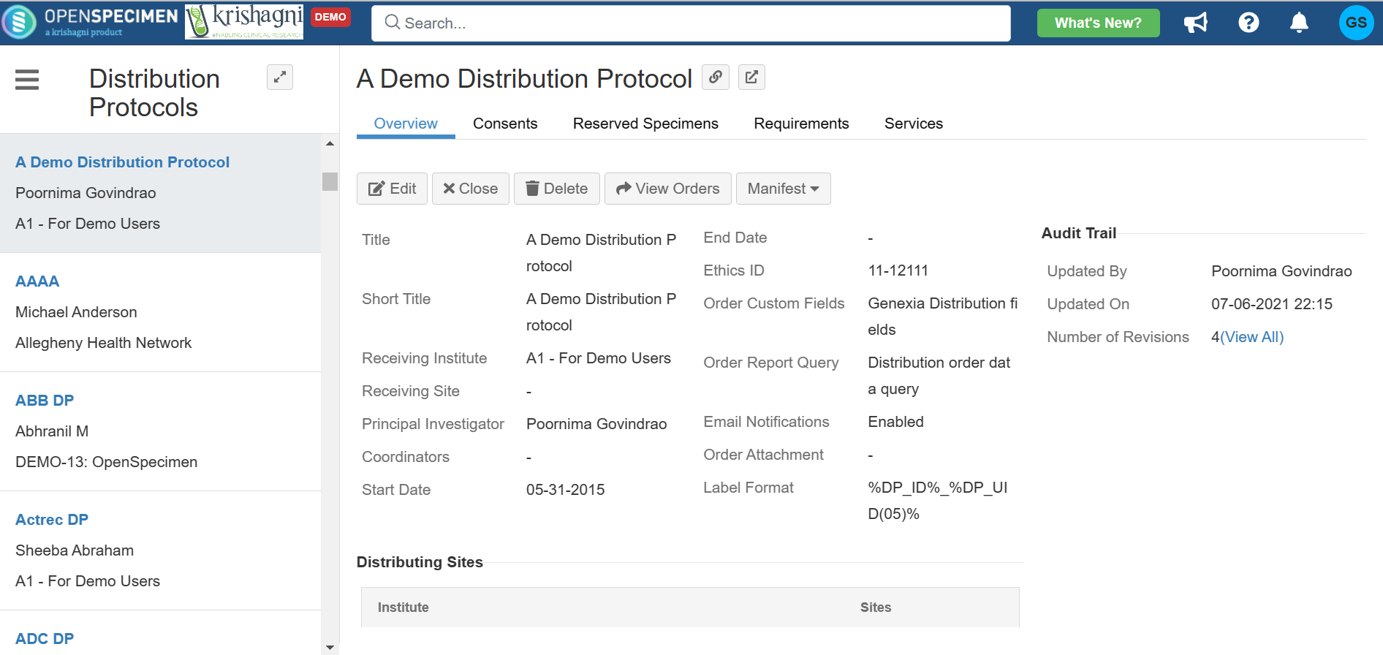Open ADC DP protocol in list
The height and width of the screenshot is (655, 1383).
(45, 639)
